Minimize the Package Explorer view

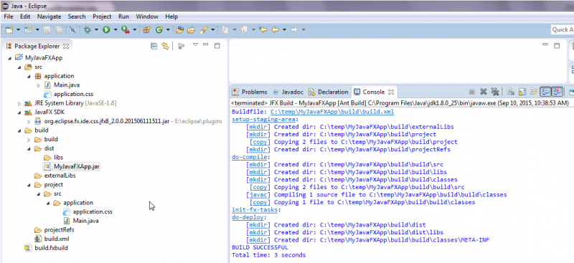(x=206, y=45)
